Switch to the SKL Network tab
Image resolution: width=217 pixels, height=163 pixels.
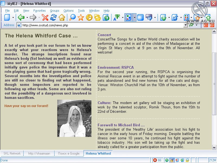(12, 153)
